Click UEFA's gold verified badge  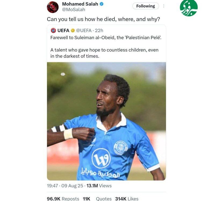pos(73,31)
